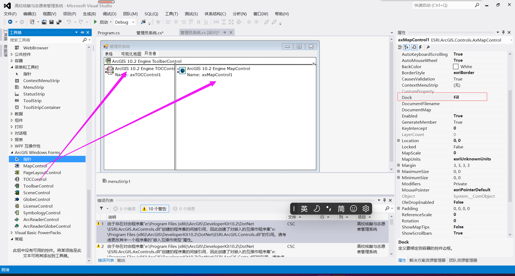The width and height of the screenshot is (515, 276).
Task: Expand the Margin property node
Action: (399, 165)
